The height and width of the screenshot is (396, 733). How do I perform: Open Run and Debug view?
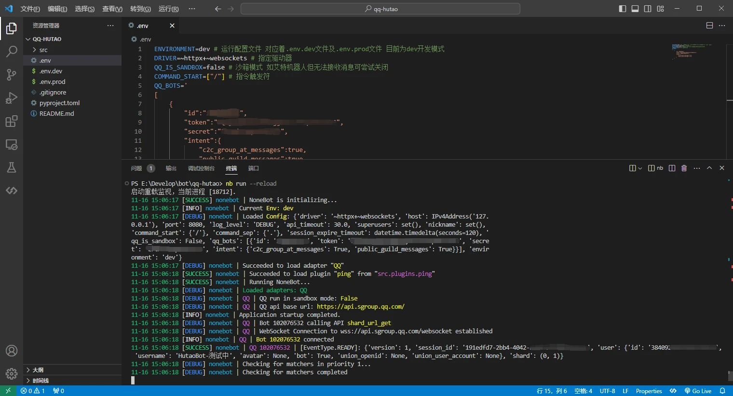tap(12, 98)
